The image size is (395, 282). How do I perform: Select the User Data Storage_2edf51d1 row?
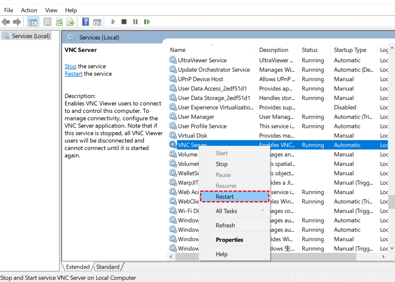pos(279,98)
